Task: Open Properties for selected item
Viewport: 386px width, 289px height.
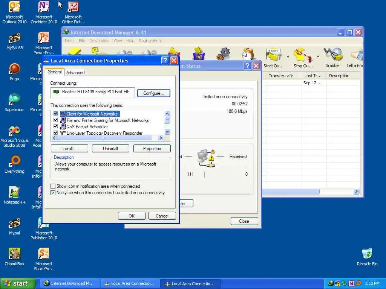Action: click(152, 148)
